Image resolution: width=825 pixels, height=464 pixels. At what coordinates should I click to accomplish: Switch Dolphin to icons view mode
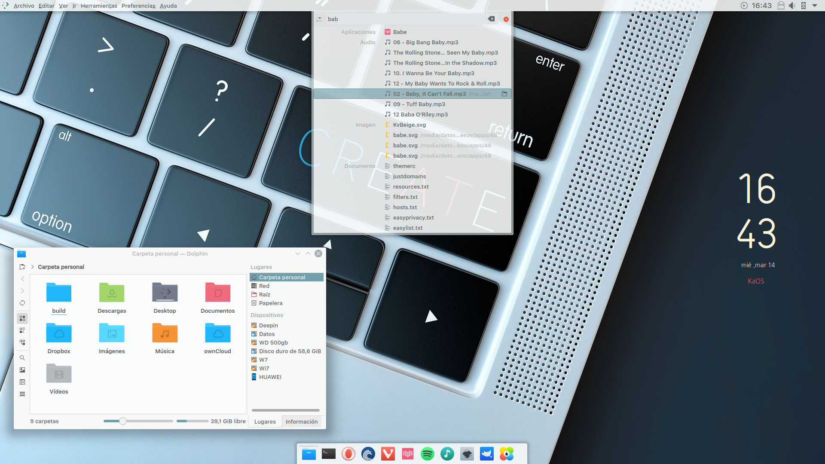[x=22, y=318]
